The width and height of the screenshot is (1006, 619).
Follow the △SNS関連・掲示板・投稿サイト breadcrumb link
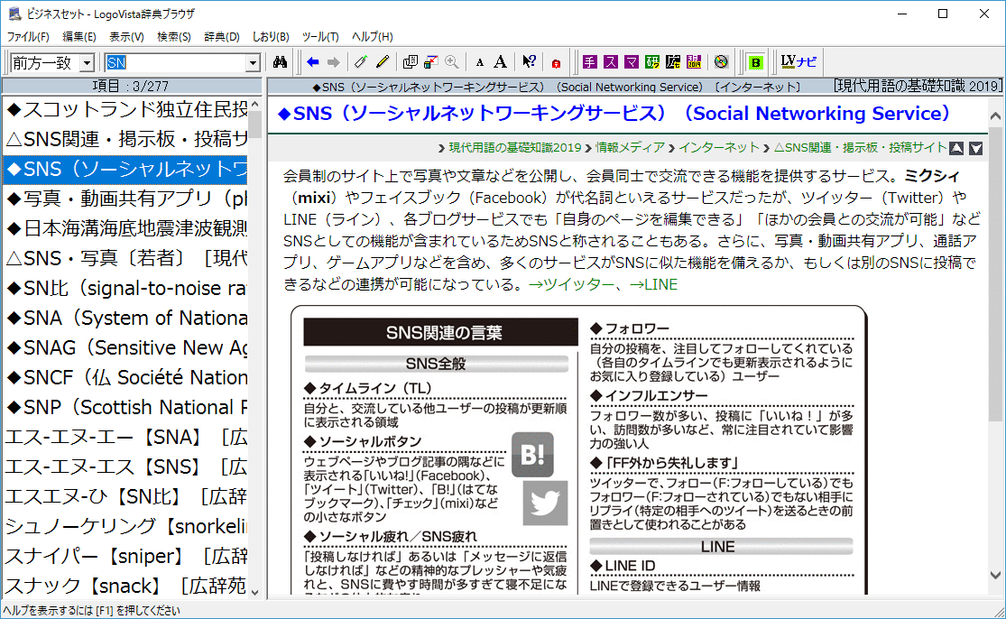click(x=860, y=148)
